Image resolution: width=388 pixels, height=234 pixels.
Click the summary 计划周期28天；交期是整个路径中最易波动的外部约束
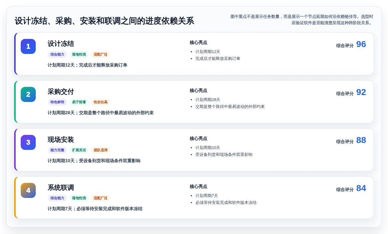[101, 113]
